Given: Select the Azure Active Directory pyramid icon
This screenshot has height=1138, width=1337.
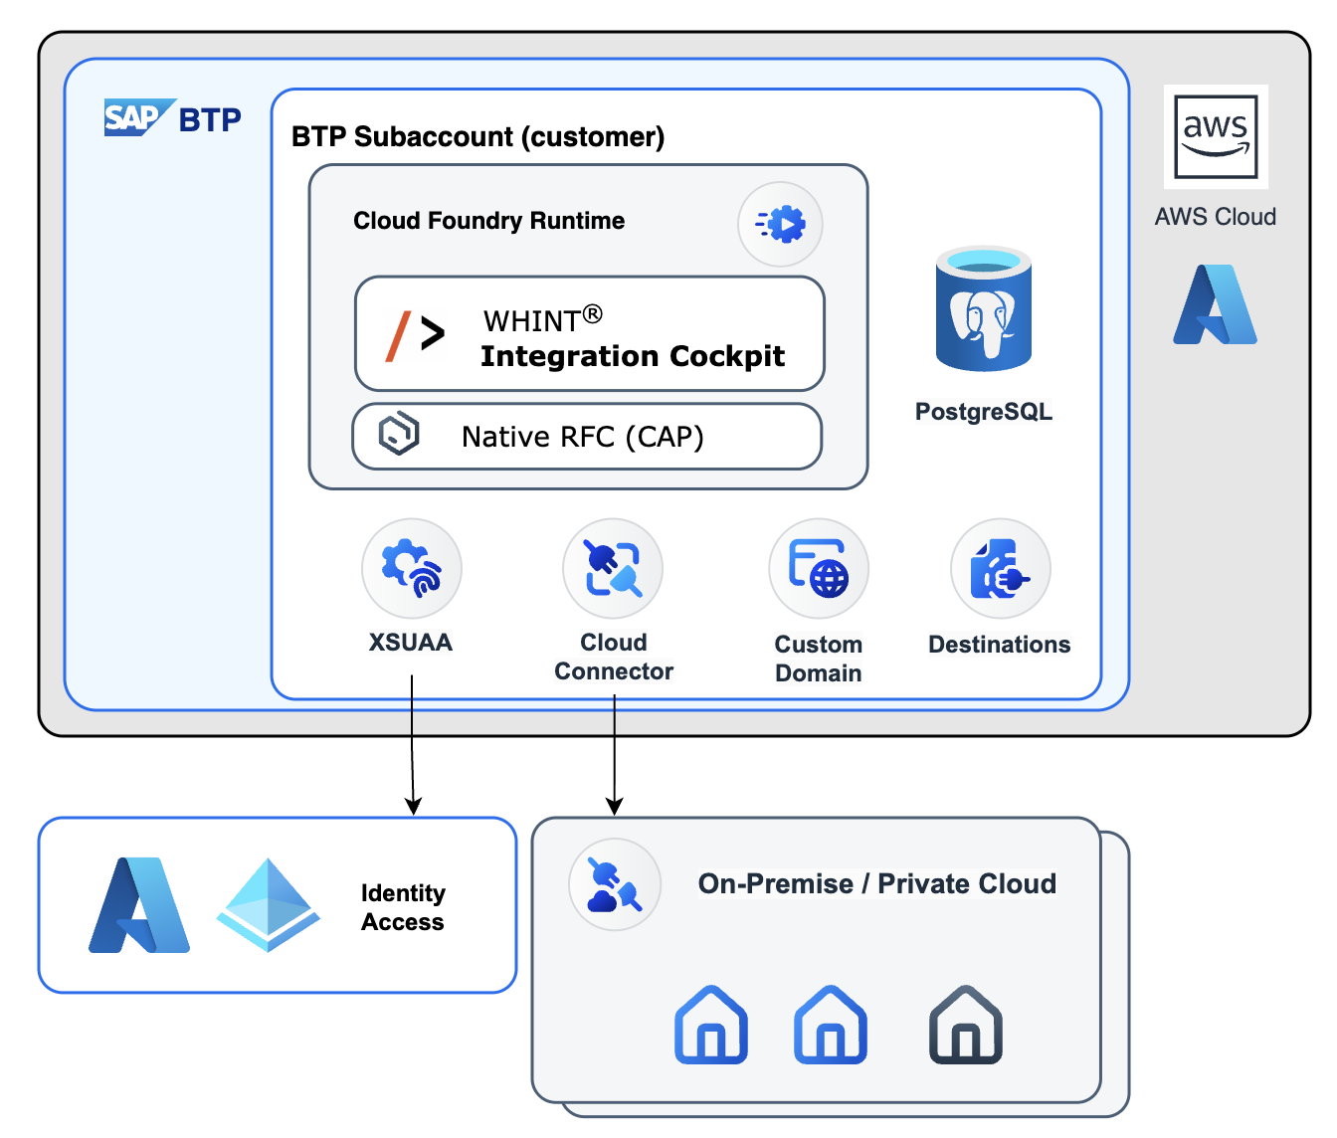Looking at the screenshot, I should tap(269, 905).
